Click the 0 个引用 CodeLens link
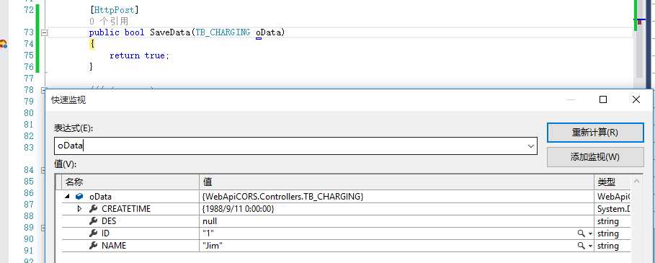This screenshot has height=263, width=655. tap(109, 22)
